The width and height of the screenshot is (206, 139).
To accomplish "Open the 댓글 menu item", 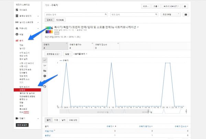I will pos(21,103).
